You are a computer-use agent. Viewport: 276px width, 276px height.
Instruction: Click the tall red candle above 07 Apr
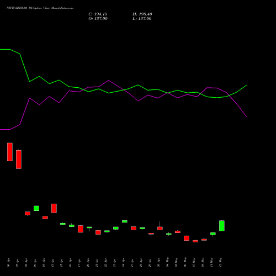(19, 160)
